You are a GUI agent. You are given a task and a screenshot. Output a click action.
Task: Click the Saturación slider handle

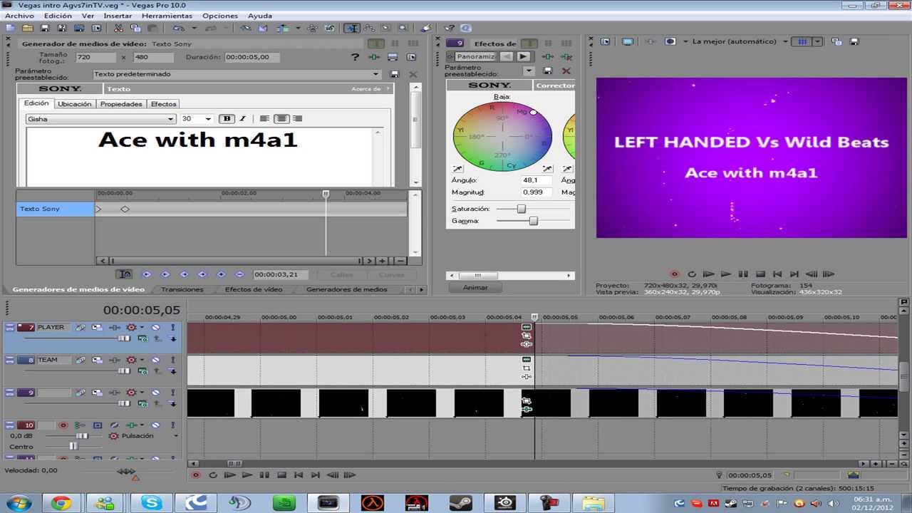(x=521, y=209)
